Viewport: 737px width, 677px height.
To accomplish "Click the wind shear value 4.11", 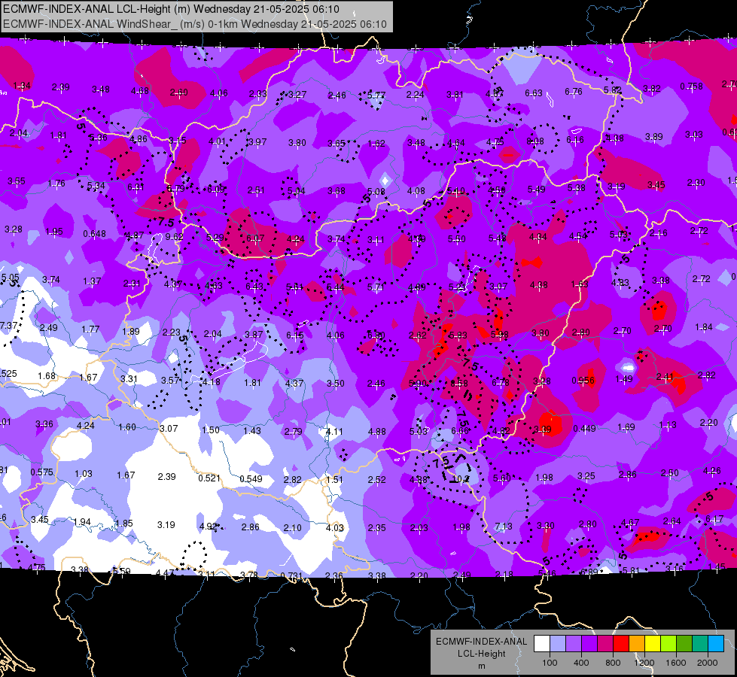I will tap(334, 431).
